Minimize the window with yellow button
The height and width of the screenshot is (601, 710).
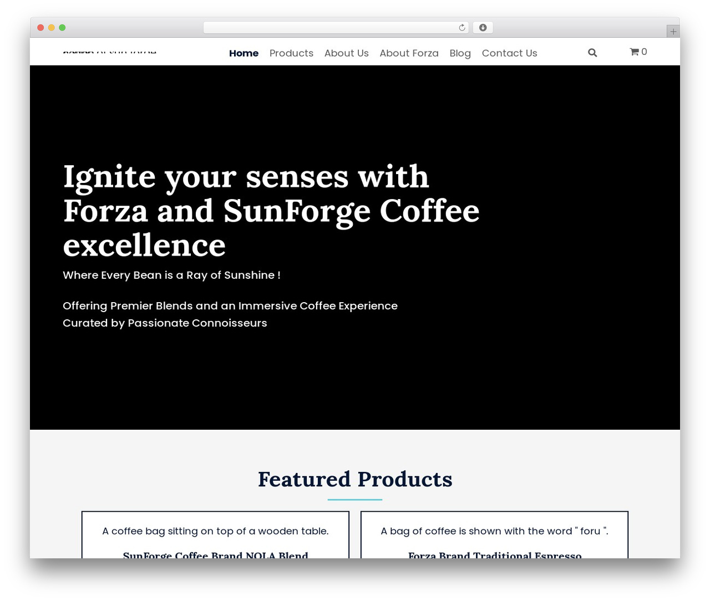52,28
